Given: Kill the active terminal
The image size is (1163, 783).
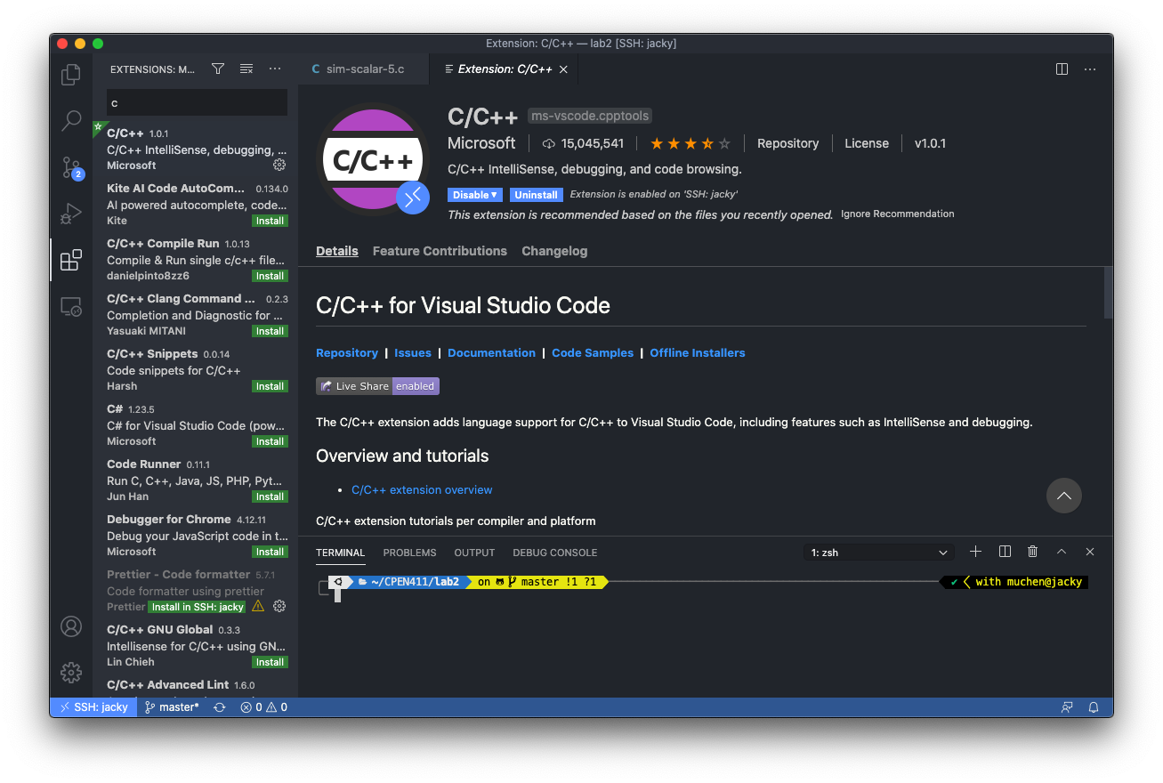Looking at the screenshot, I should click(1032, 552).
